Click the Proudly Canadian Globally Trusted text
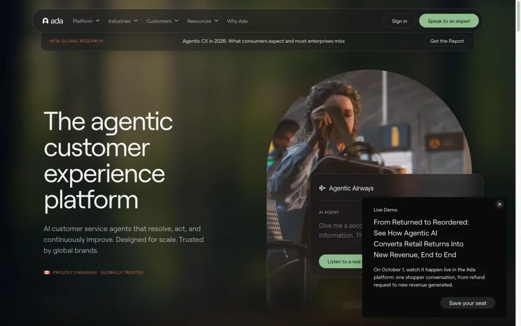Viewport: 521px width, 326px height. pyautogui.click(x=98, y=273)
